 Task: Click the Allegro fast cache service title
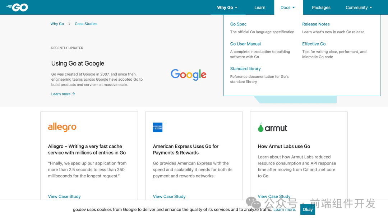87,149
